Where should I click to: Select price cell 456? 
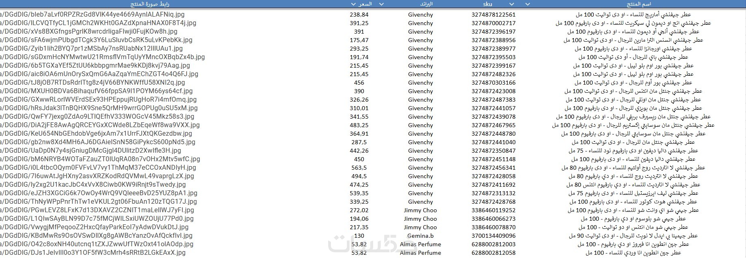(359, 83)
